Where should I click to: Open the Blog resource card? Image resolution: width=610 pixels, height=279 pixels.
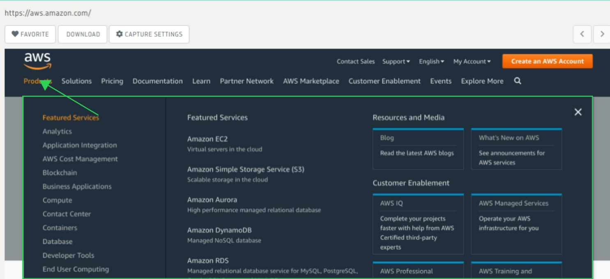[x=418, y=149]
